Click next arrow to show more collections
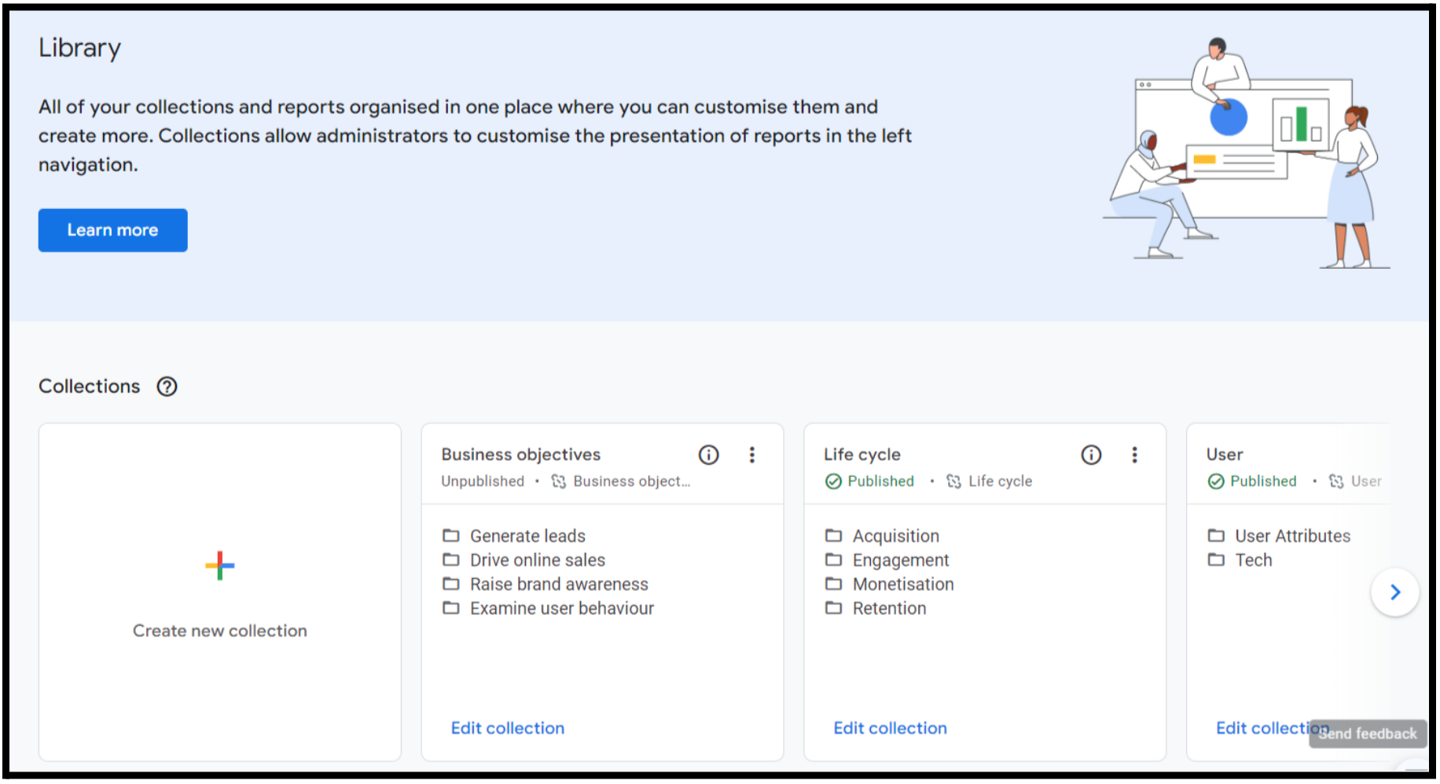 pos(1395,592)
